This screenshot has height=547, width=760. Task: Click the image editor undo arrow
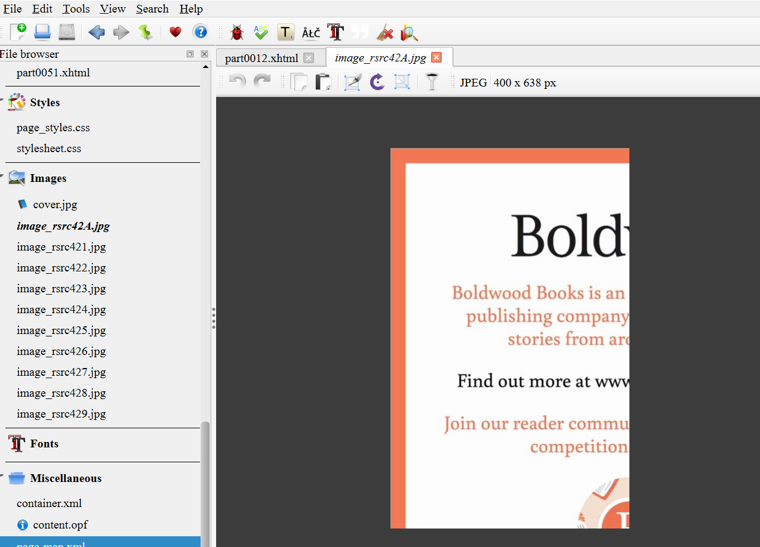pyautogui.click(x=238, y=82)
